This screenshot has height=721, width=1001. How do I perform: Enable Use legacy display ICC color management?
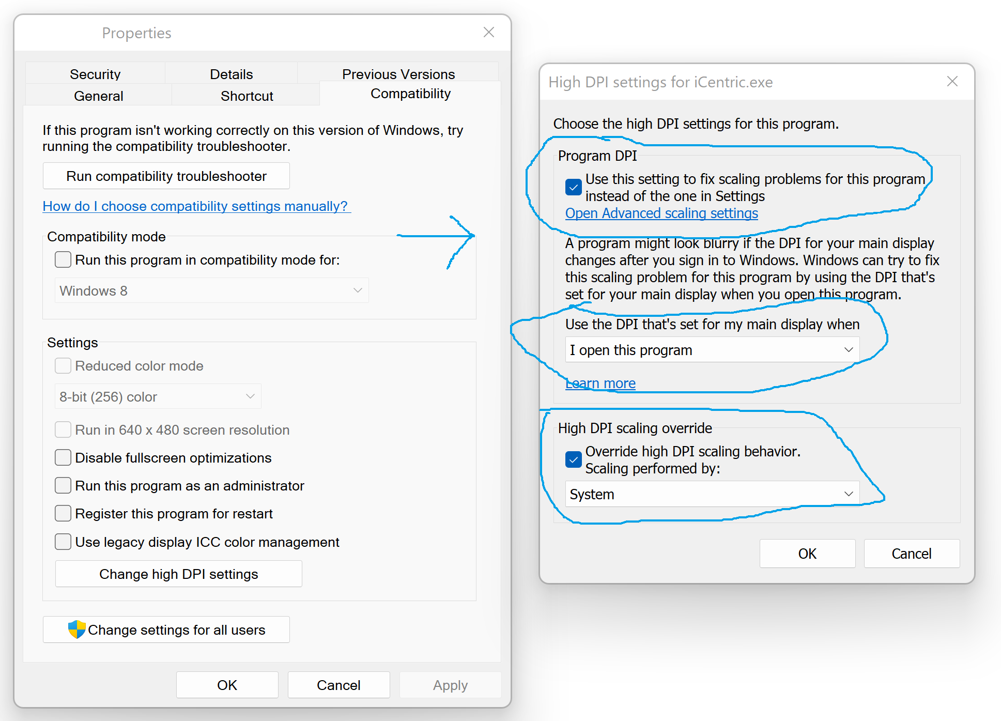point(63,542)
